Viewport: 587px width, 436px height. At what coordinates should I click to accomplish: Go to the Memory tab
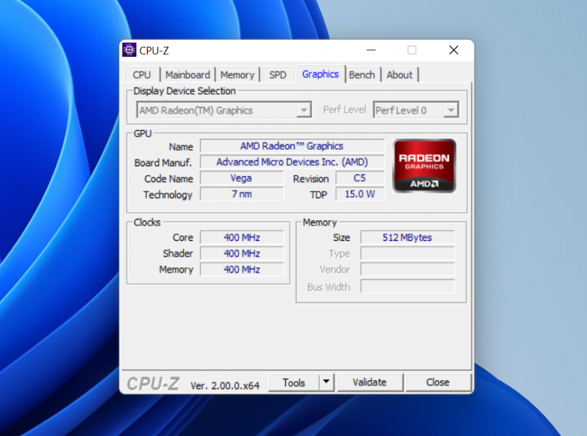tap(237, 75)
